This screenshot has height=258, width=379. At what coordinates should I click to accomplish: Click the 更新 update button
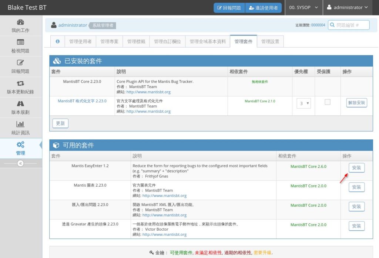click(60, 123)
